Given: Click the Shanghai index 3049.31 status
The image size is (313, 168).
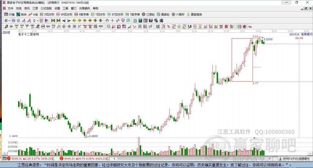Looking at the screenshot, I should tap(31, 159).
